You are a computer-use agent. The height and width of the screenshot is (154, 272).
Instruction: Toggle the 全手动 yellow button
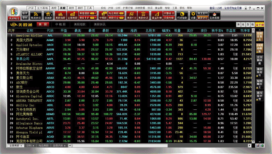260,25
